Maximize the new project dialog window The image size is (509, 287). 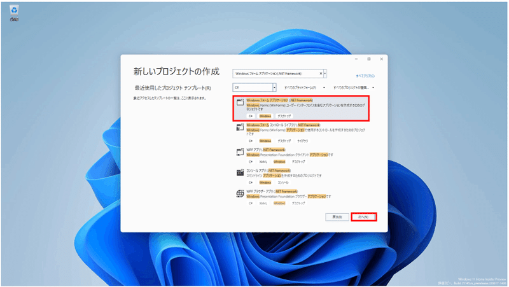[x=369, y=59]
